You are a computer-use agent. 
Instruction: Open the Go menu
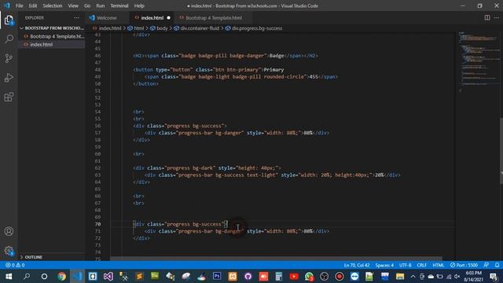87,6
